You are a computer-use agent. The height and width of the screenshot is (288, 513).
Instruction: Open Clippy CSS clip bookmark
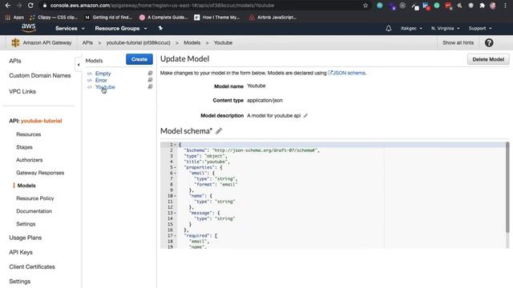click(x=54, y=18)
